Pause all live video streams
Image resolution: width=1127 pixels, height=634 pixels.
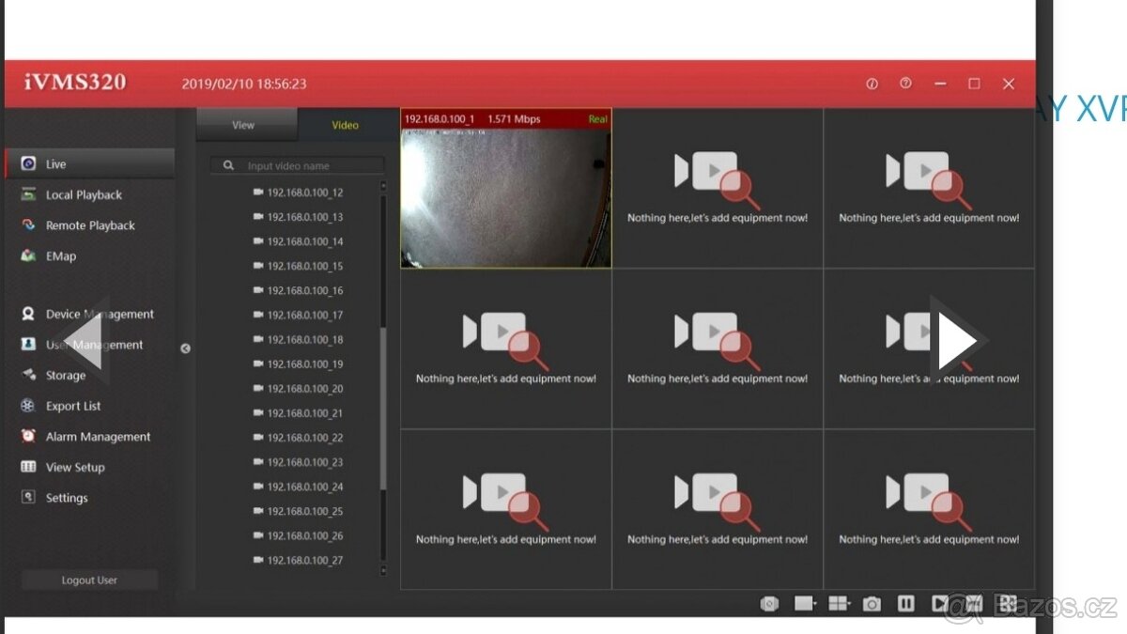905,604
